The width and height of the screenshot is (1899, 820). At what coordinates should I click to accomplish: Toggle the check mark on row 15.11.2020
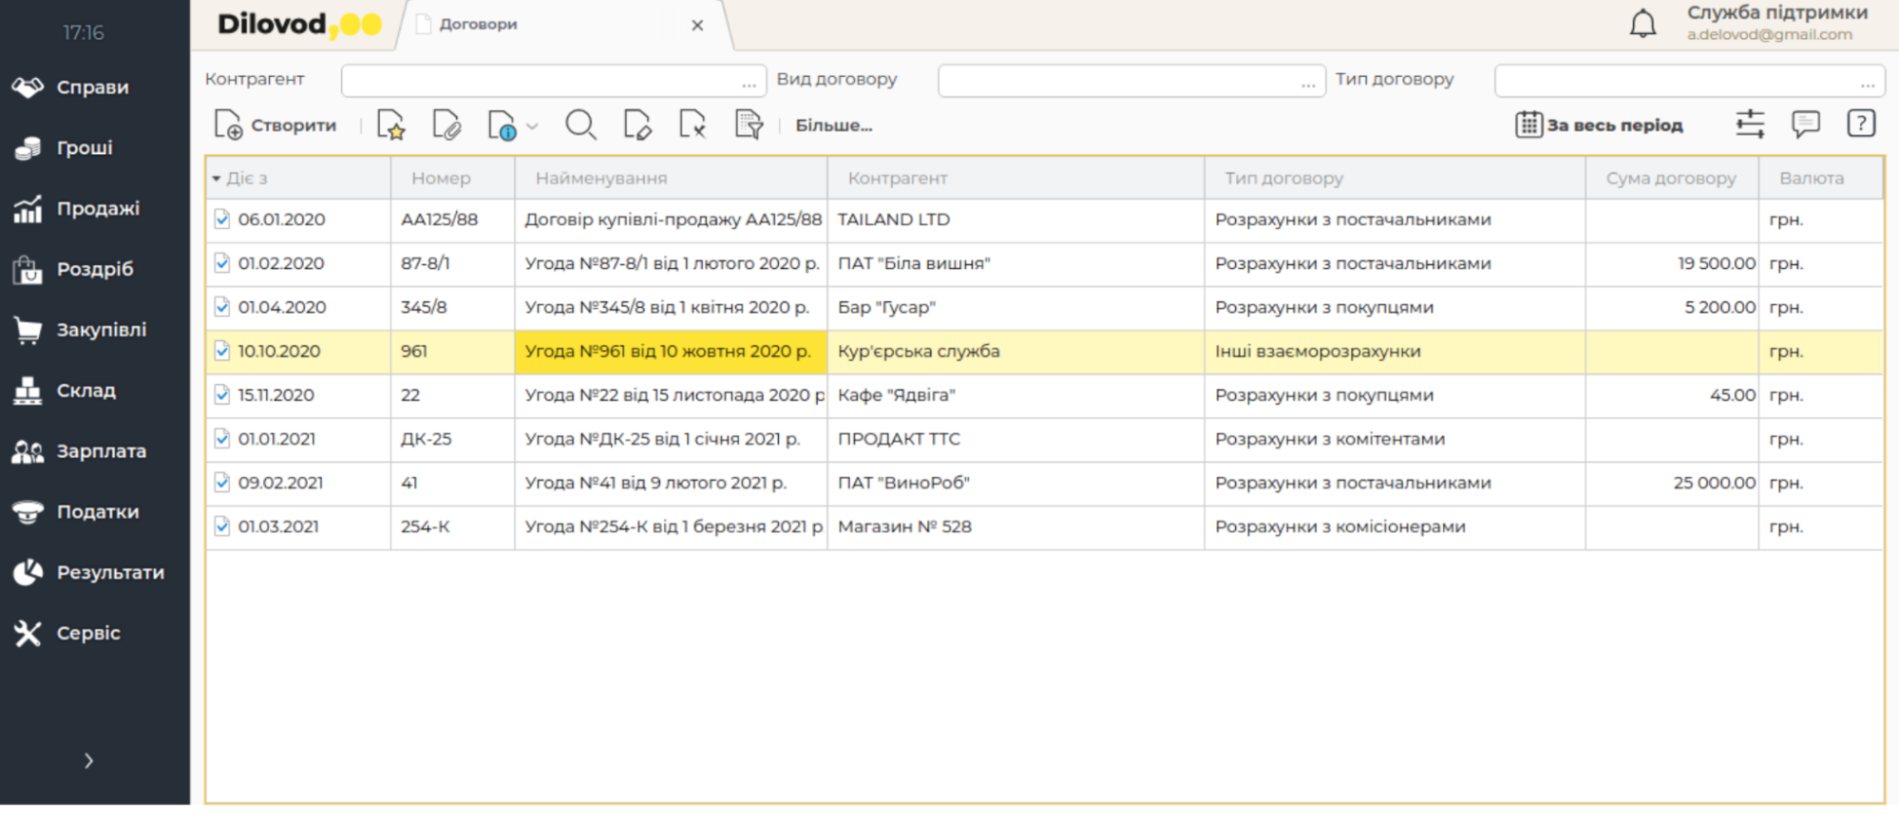[x=222, y=395]
